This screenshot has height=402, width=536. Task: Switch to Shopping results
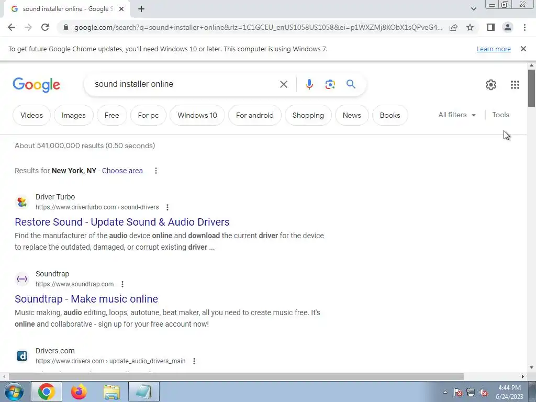coord(308,115)
